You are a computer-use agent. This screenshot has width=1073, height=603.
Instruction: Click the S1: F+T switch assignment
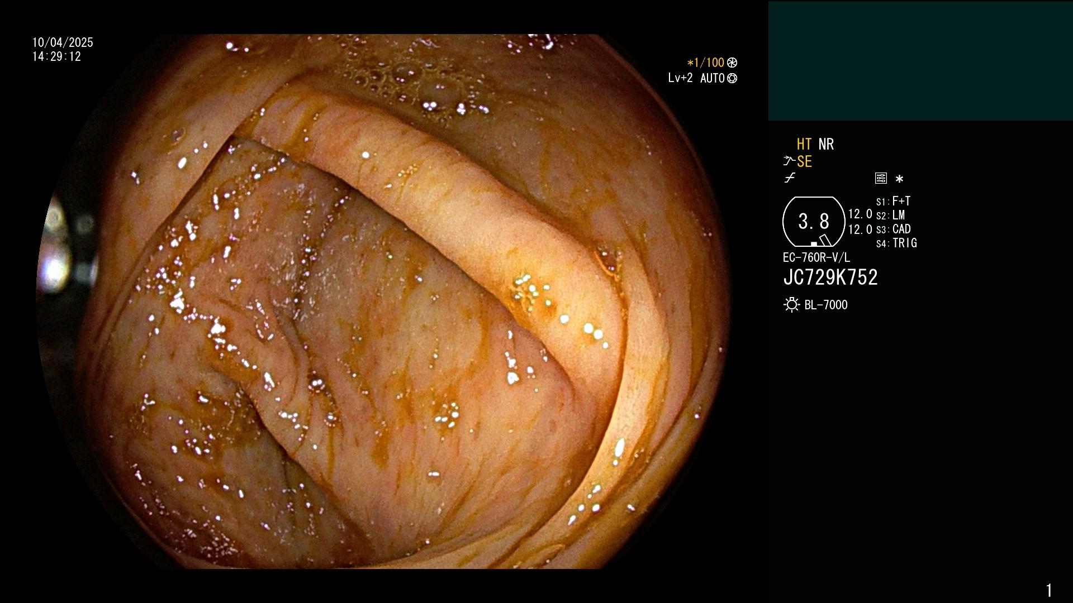pyautogui.click(x=893, y=201)
